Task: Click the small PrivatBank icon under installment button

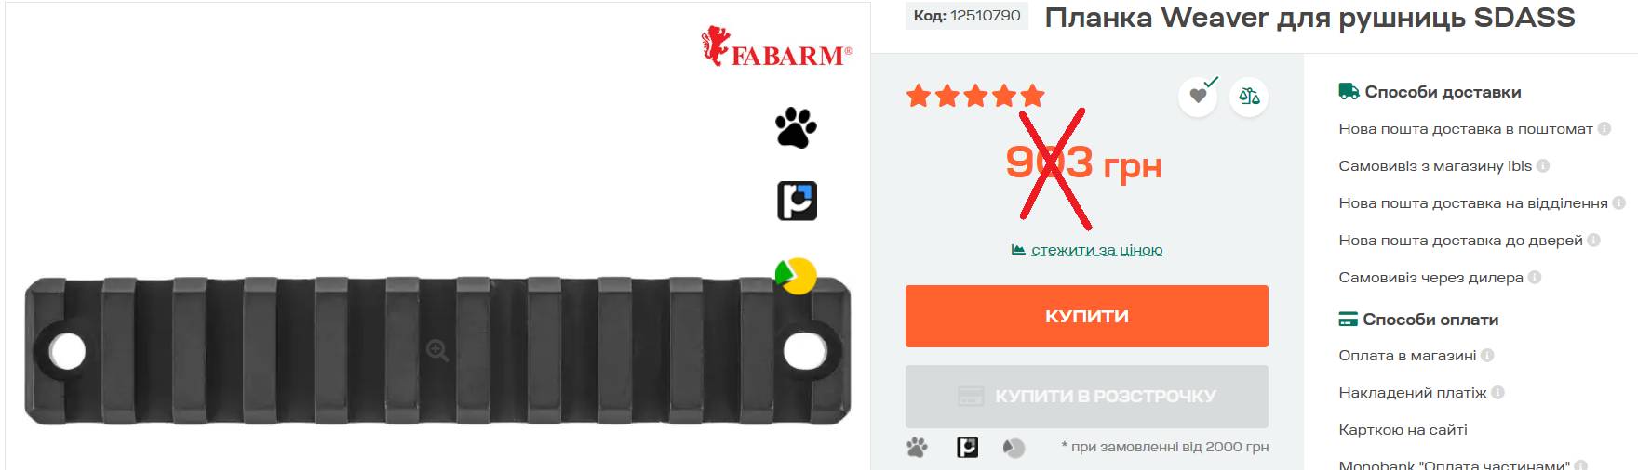Action: coord(968,448)
